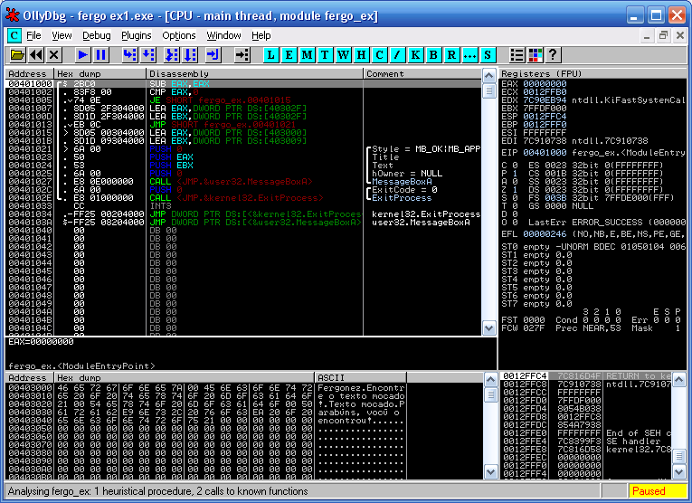Open the Options menu
Viewport: 692px width, 503px height.
point(179,35)
